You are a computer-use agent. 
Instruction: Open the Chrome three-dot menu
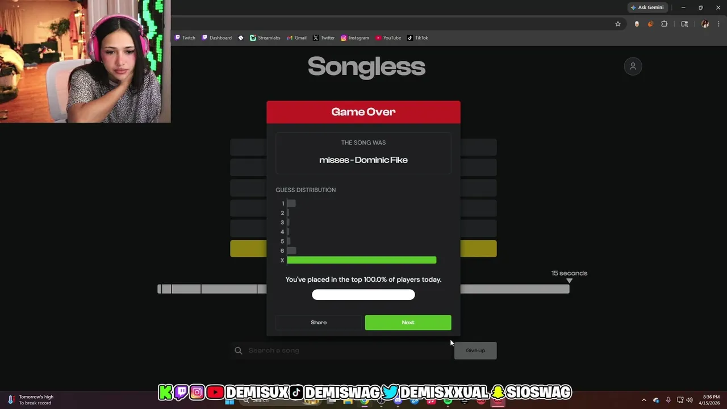tap(718, 24)
